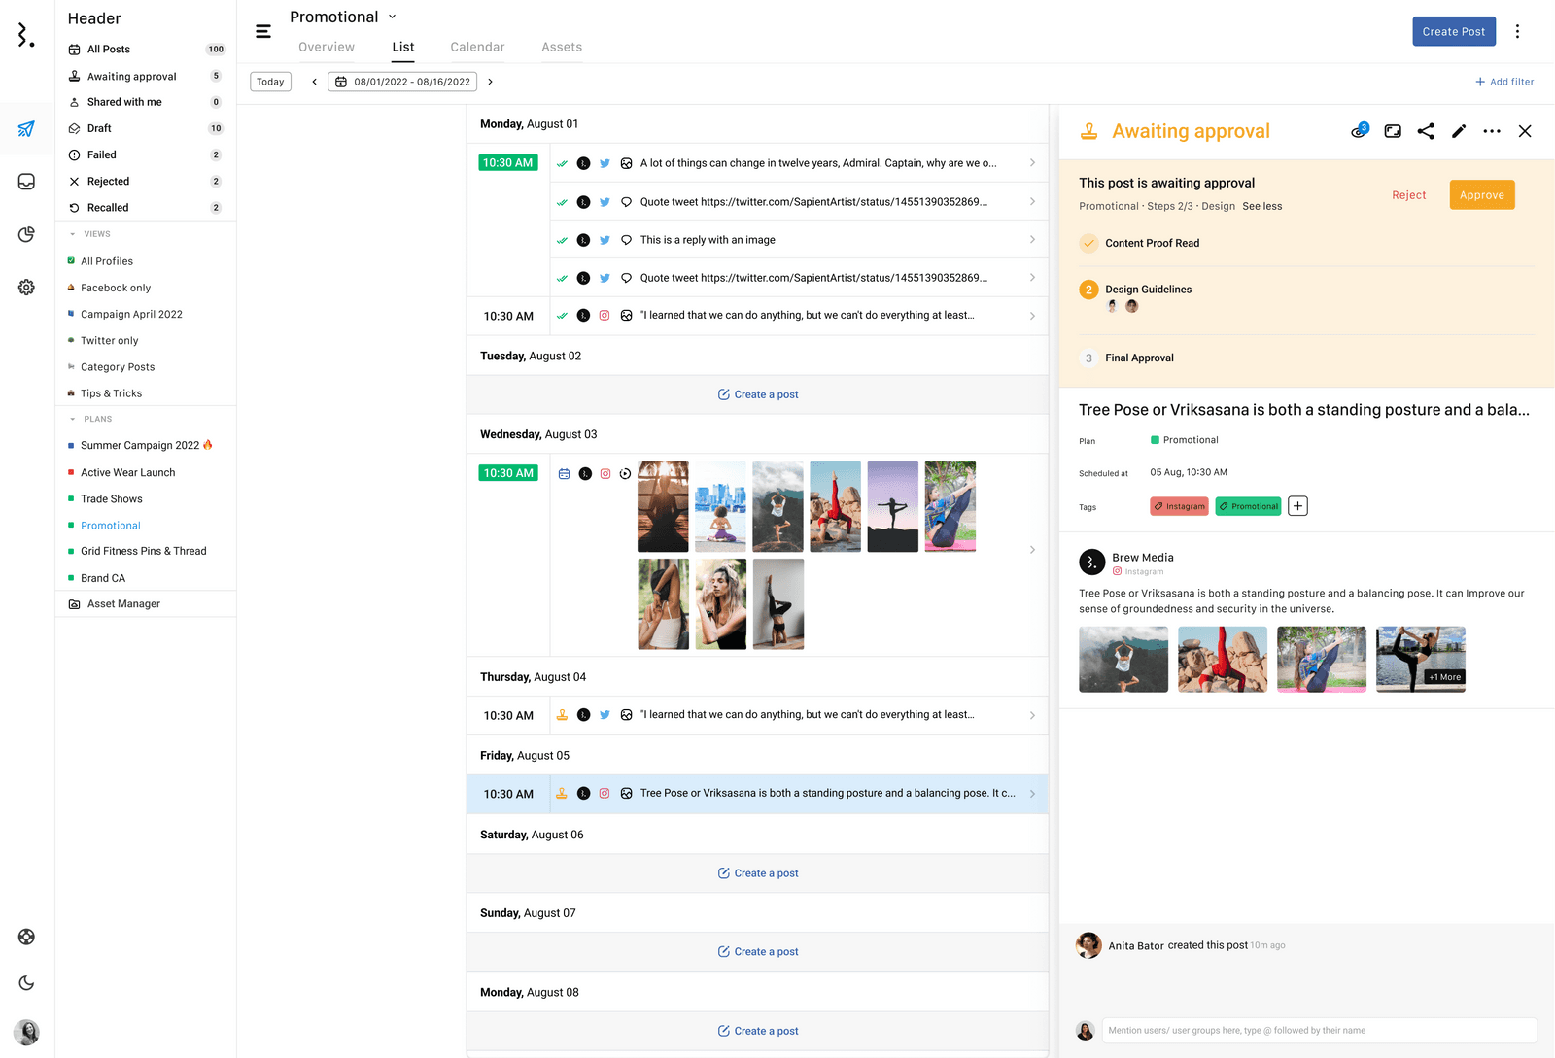Collapse the VIEWS section
The width and height of the screenshot is (1555, 1058).
coord(73,234)
